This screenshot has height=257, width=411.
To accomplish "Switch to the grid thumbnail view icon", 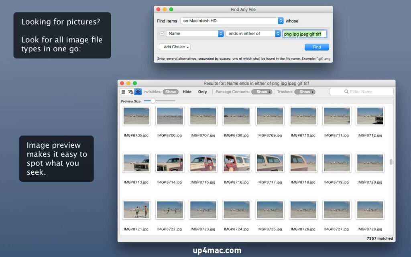I will coord(137,92).
